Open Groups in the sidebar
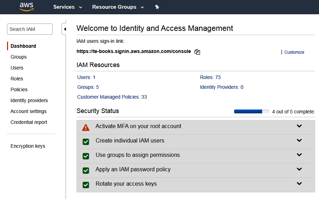 point(19,57)
